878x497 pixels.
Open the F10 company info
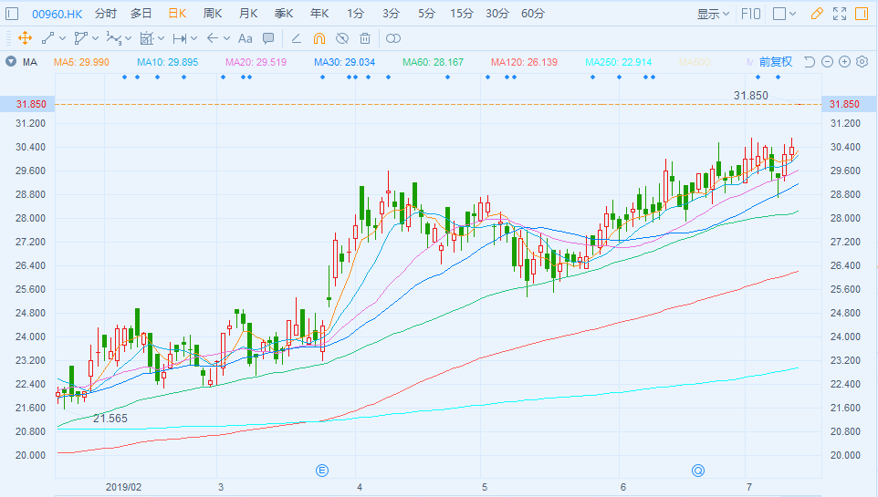(x=751, y=14)
